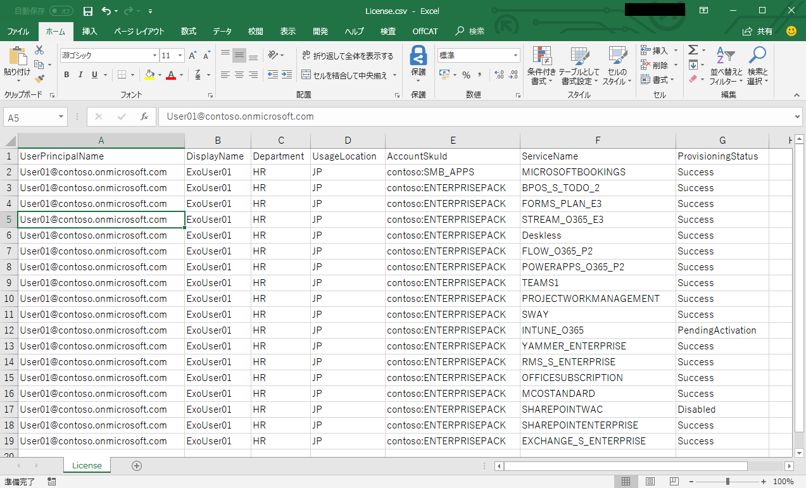
Task: Open Conditional Formatting (条件付き書式)
Action: pos(541,66)
